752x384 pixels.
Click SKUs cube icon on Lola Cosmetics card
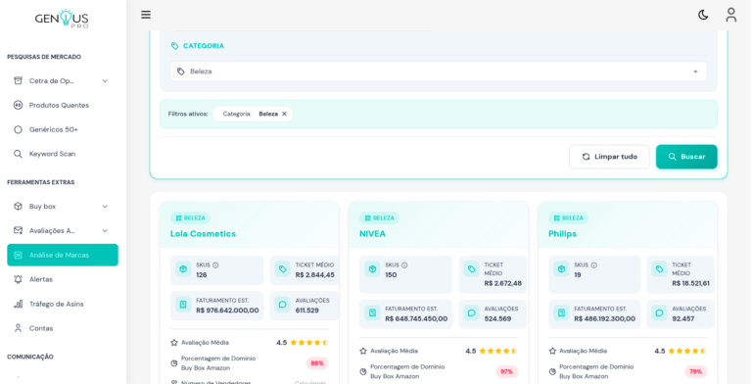click(x=183, y=269)
